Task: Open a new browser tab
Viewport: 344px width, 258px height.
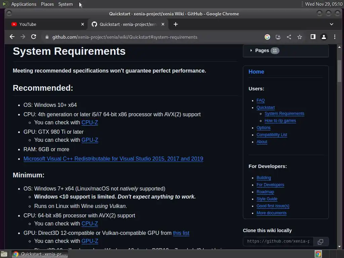Action: pos(176,24)
